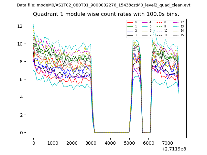207x155 pixels.
Task: Click the x-axis tick label 4000
Action: point(110,143)
